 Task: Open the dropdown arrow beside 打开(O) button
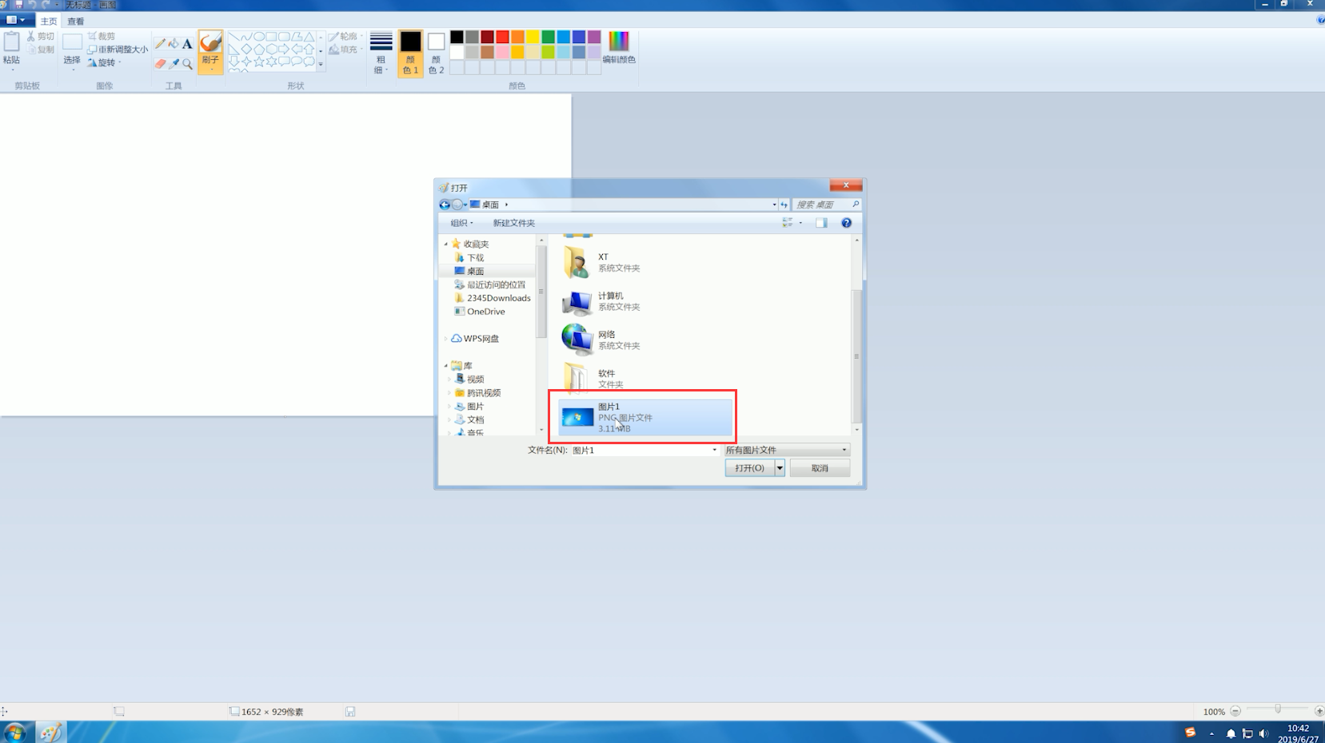(780, 468)
